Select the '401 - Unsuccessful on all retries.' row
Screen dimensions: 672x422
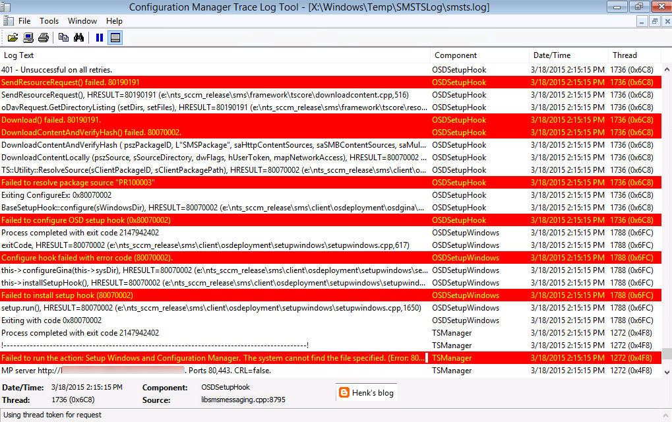point(330,70)
